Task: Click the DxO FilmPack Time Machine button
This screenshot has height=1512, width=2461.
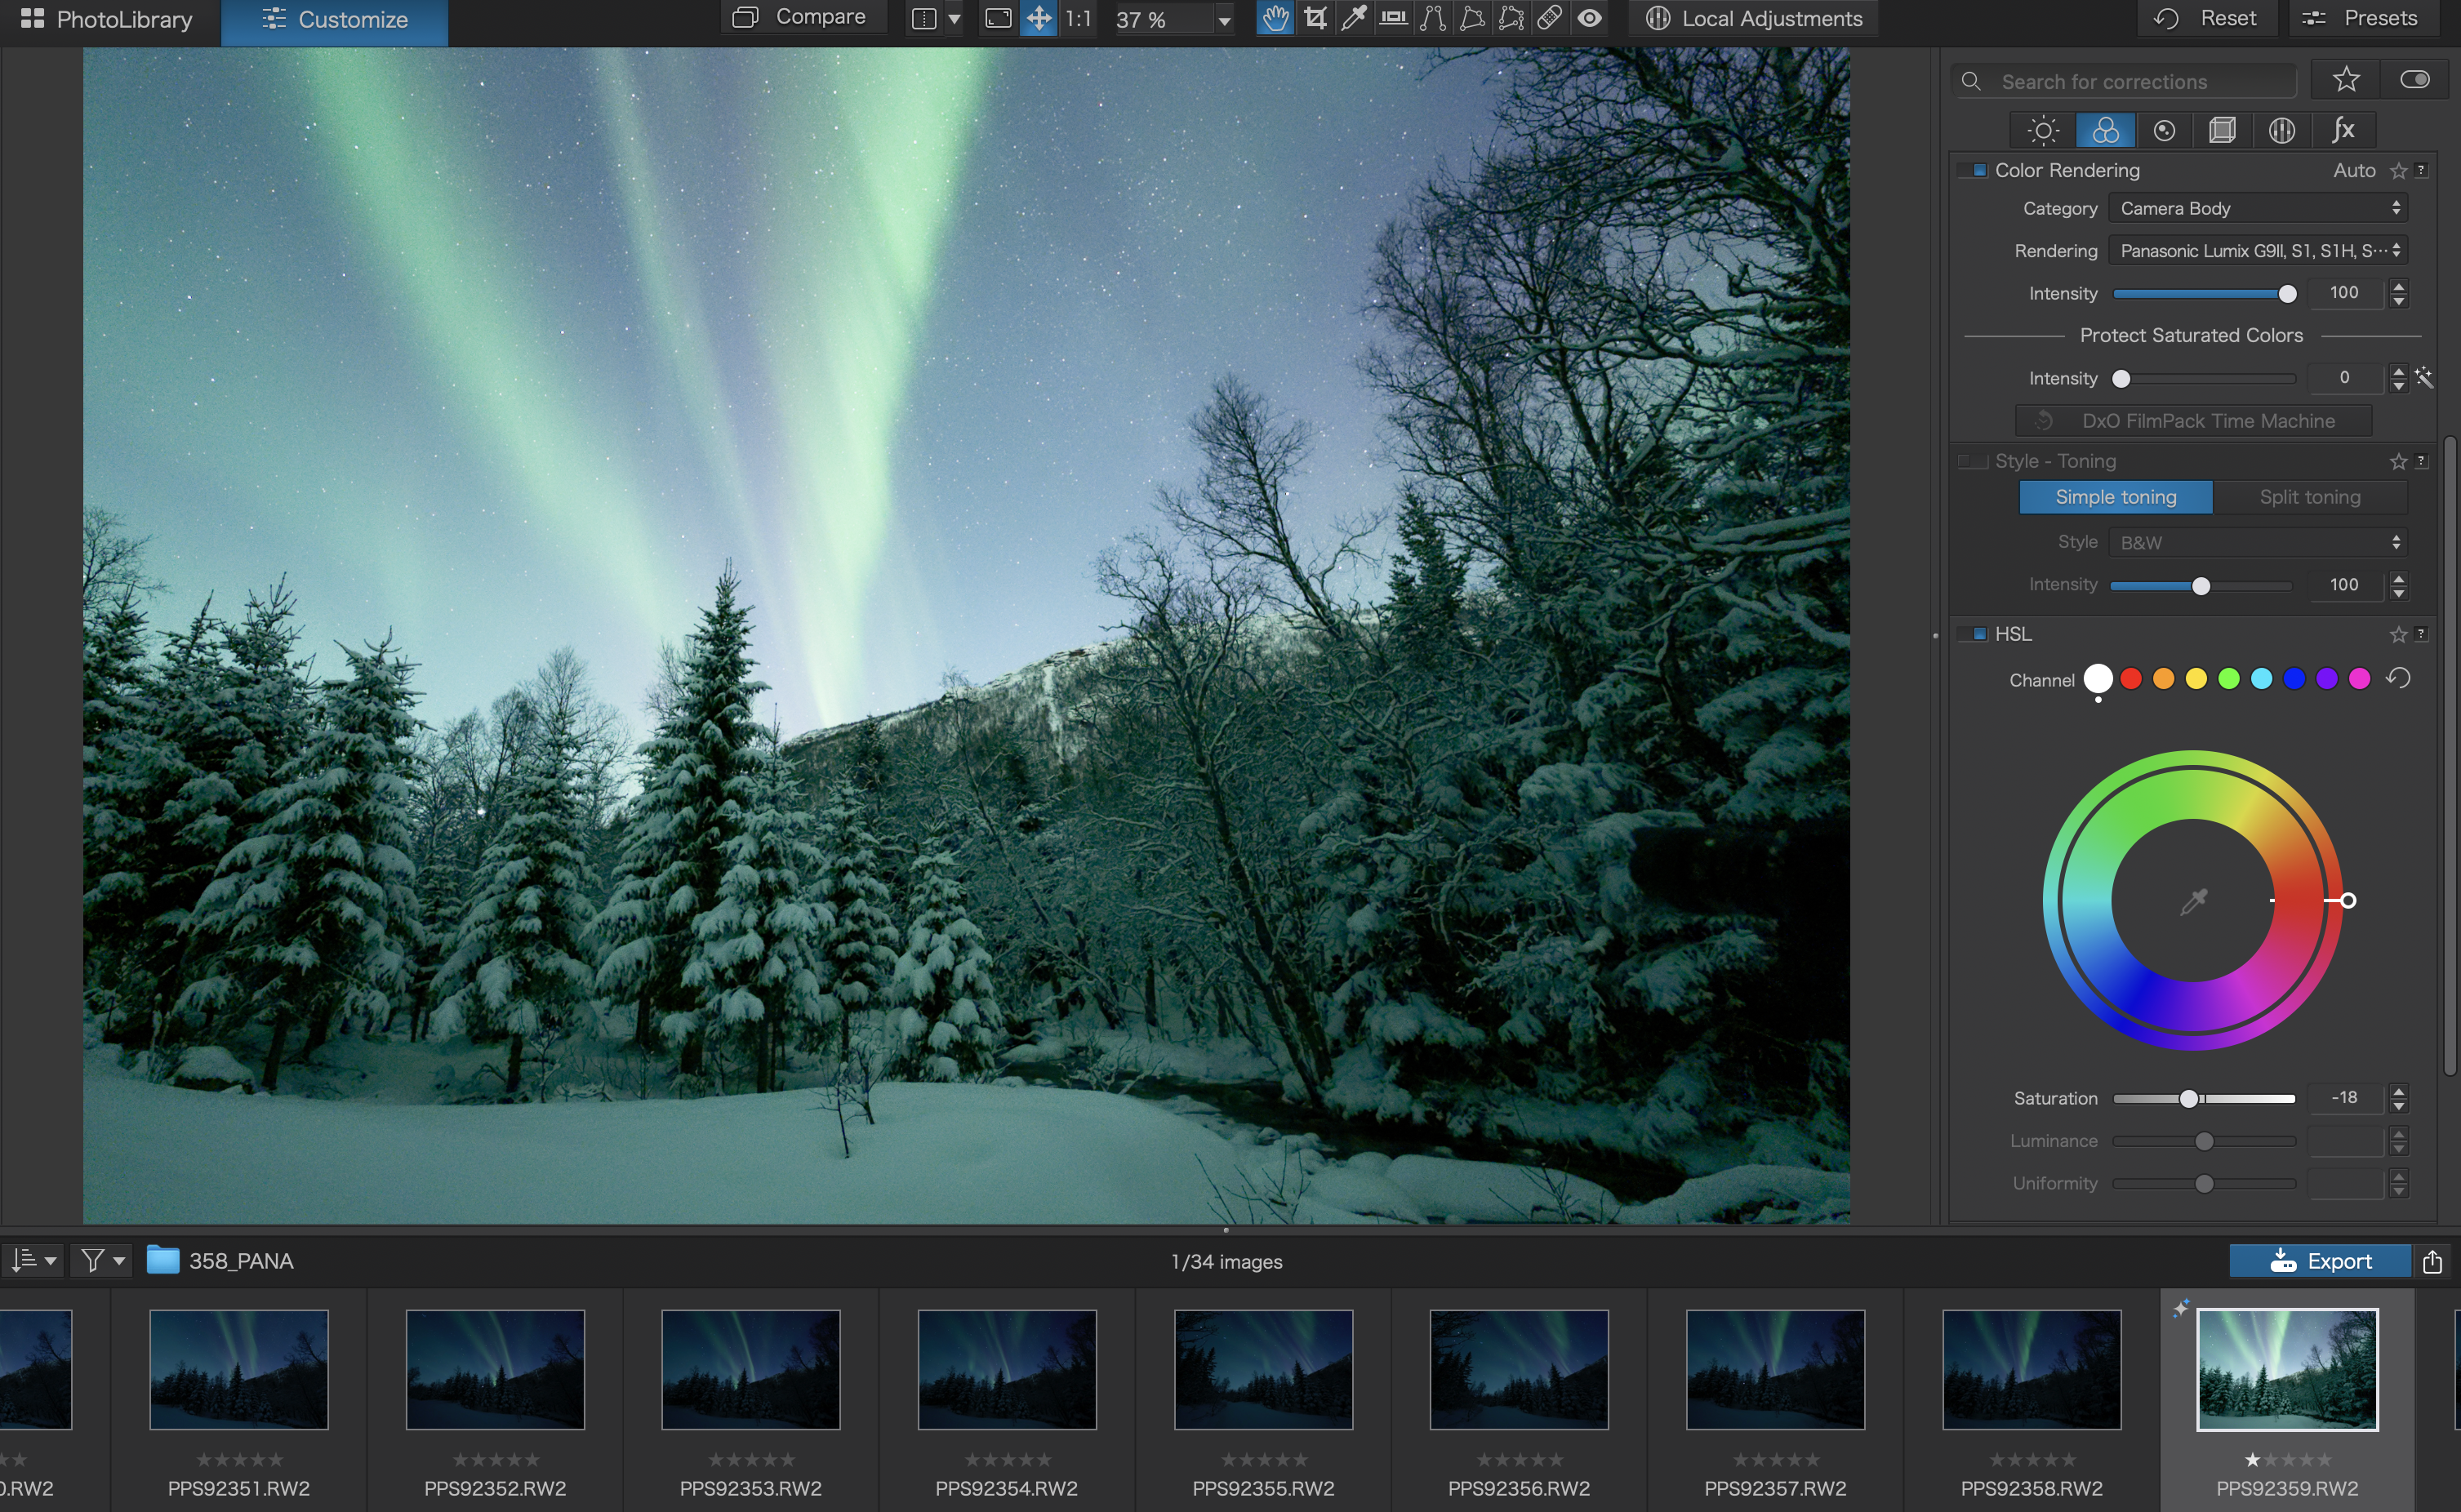Action: pyautogui.click(x=2193, y=421)
